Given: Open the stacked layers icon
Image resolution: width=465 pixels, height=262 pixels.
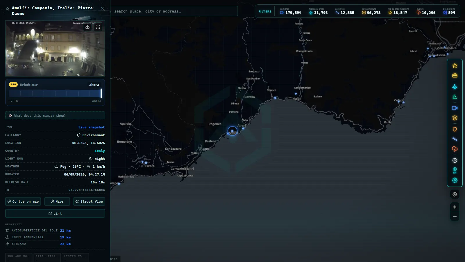Looking at the screenshot, I should 455,118.
